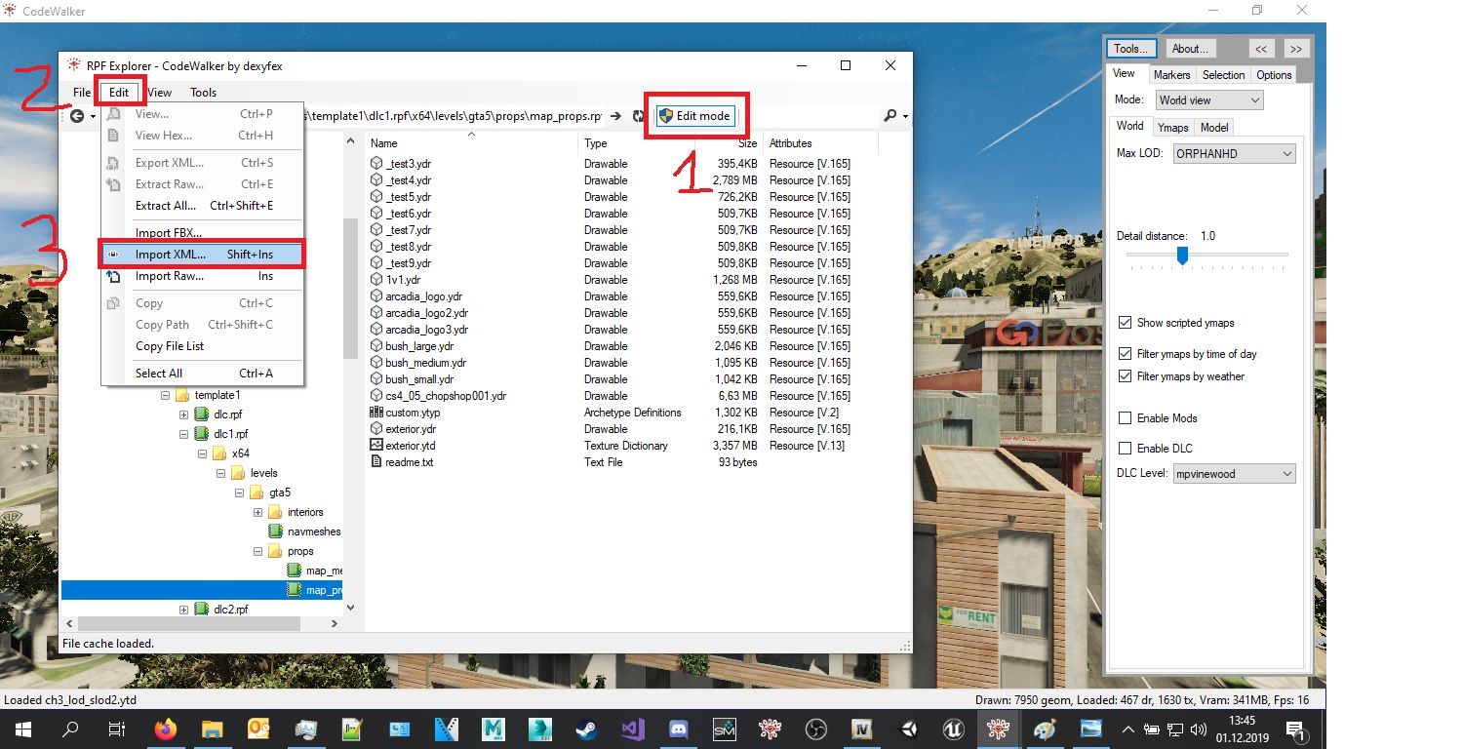Screen dimensions: 1463x749
Task: Select the bush_large.ydr file row
Action: point(624,346)
